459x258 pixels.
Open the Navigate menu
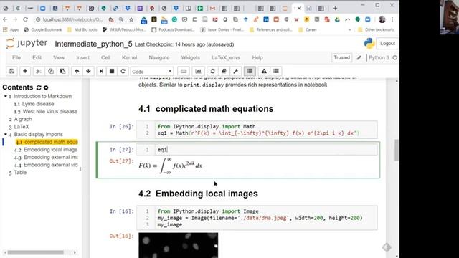coord(159,57)
